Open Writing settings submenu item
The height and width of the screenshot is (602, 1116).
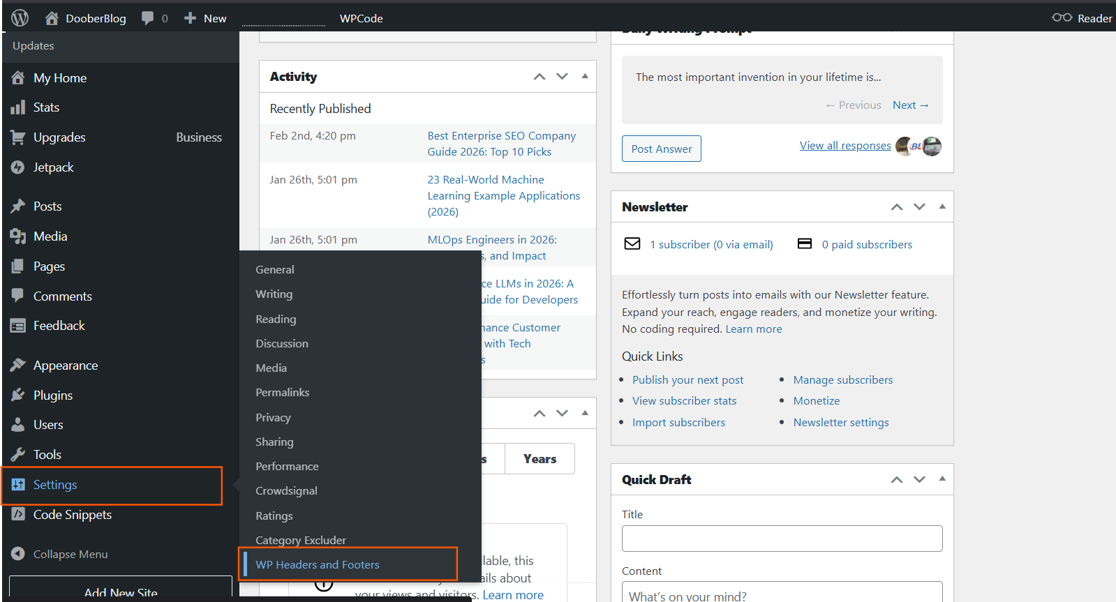(274, 294)
